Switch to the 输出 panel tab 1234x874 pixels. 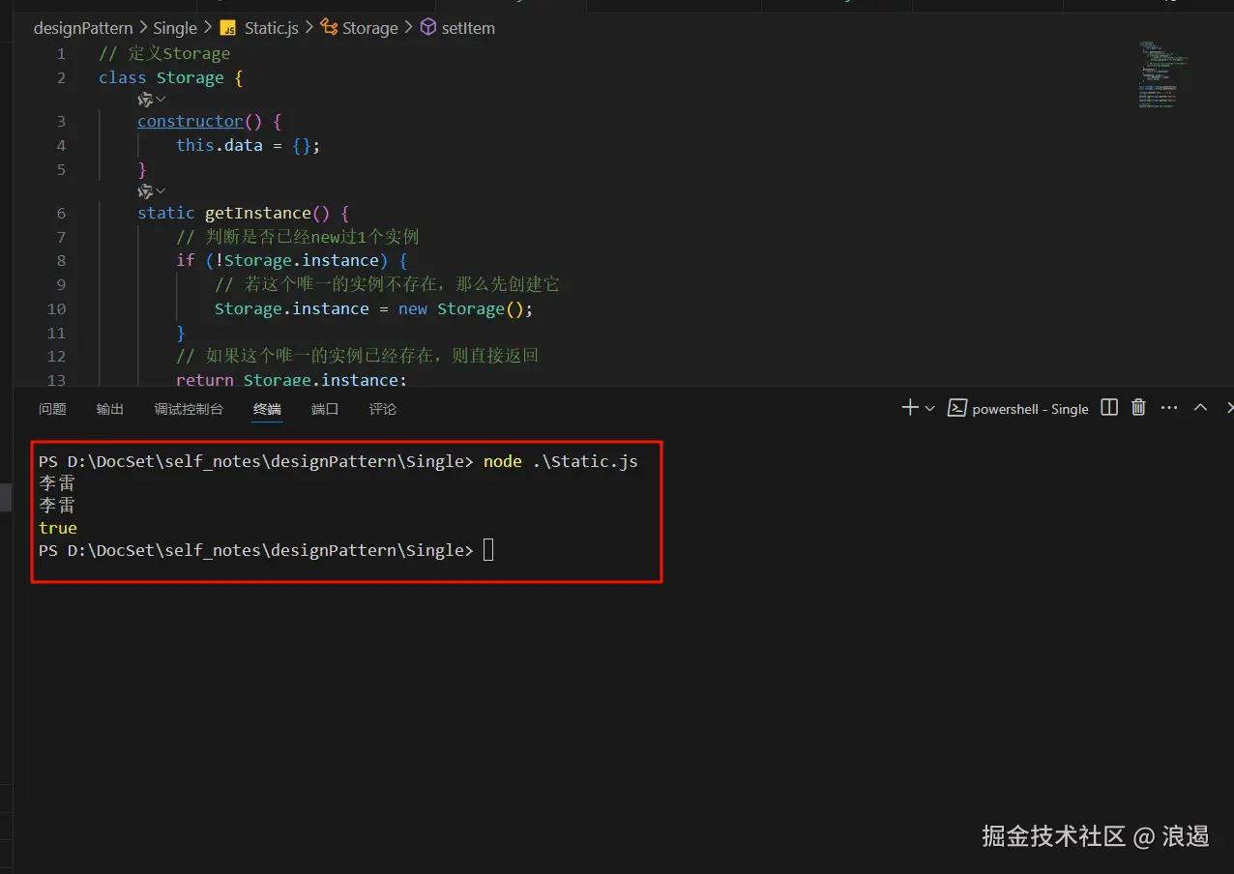[x=110, y=409]
